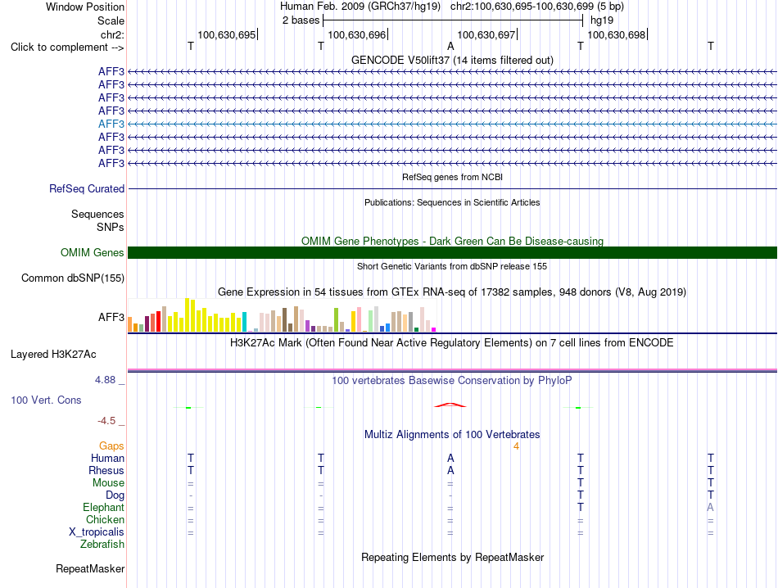Open the OMIM Gene Phenotypes track title
Viewport: 778px width, 588px height.
tap(452, 241)
